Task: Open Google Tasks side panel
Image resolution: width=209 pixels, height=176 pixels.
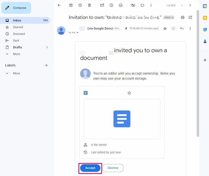Action: (205, 30)
